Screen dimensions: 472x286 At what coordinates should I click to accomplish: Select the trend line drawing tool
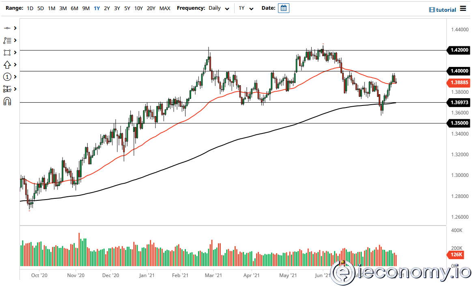pos(6,28)
